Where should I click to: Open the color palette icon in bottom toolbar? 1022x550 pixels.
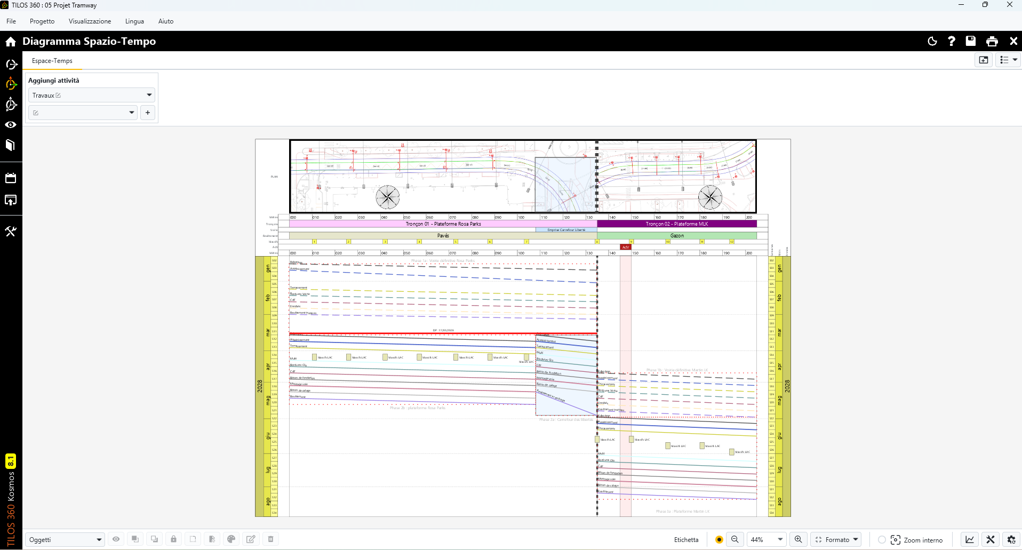click(231, 539)
